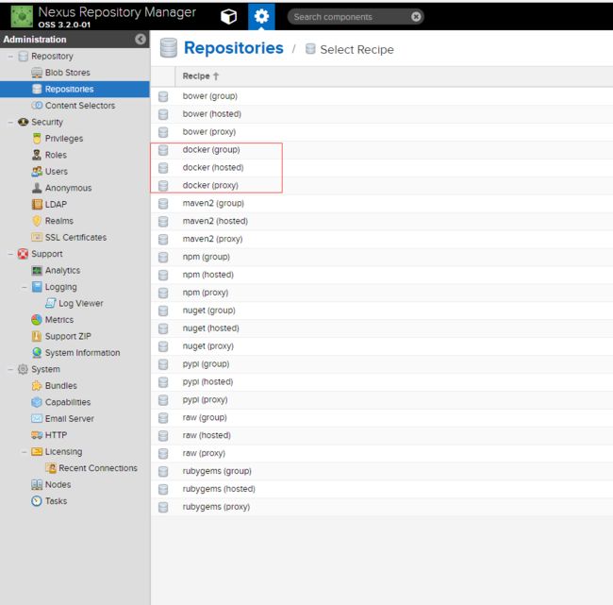Sort by the Recipe column header
613x605 pixels.
point(201,76)
